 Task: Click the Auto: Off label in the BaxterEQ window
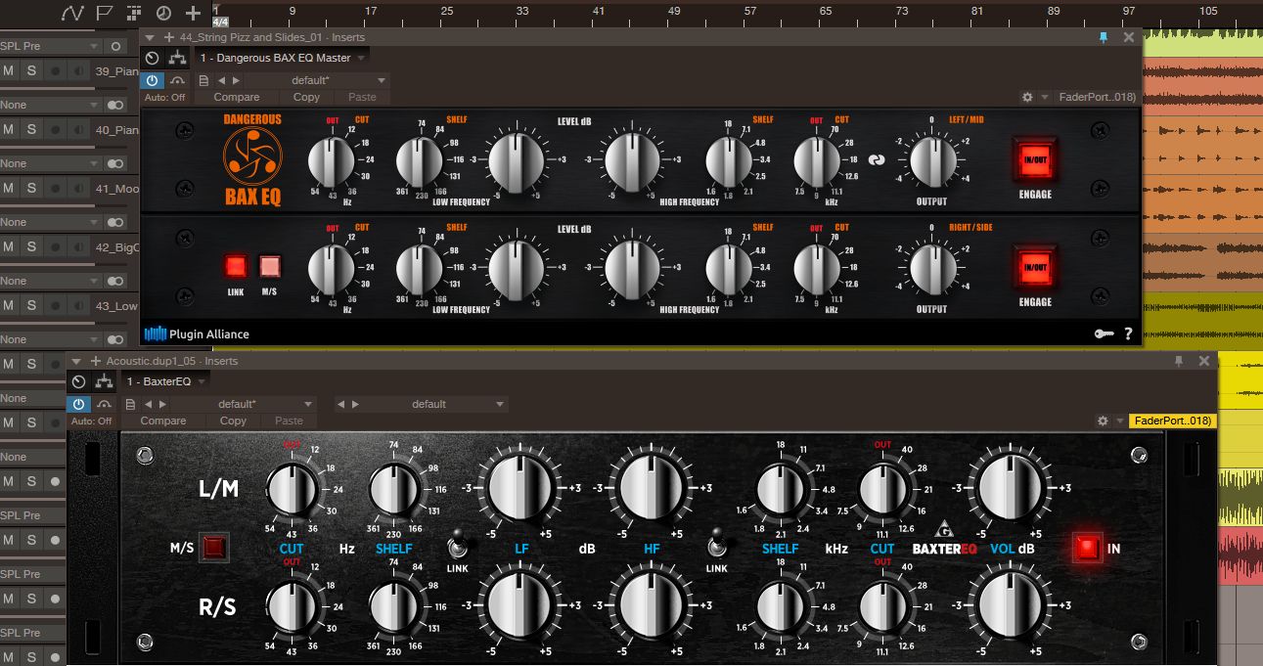(91, 422)
